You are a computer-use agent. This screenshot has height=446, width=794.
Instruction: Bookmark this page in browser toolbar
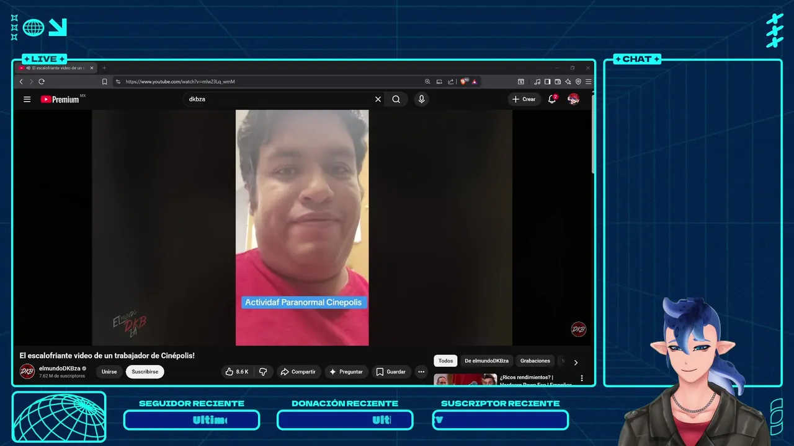(x=104, y=82)
